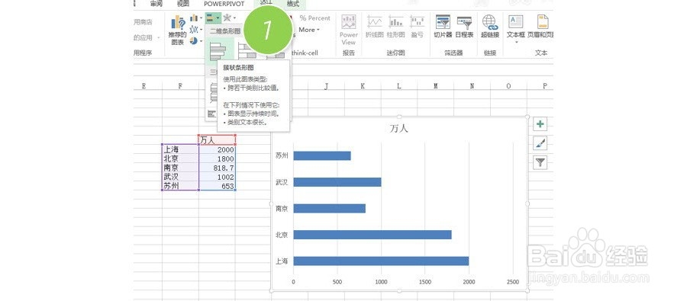The image size is (687, 301).
Task: Click horizontal axis label 1500
Action: (425, 282)
